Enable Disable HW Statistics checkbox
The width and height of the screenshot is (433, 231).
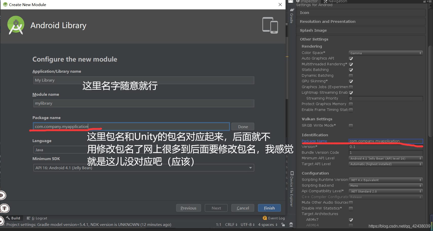(351, 208)
